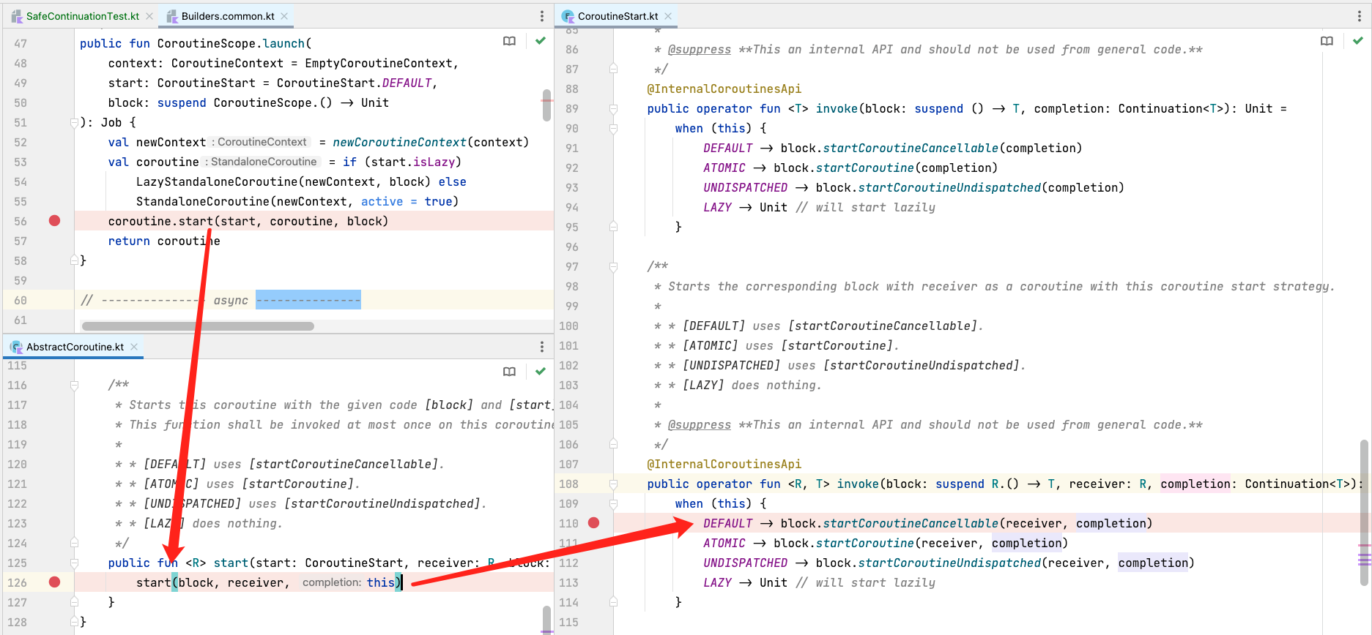Click inspection checkmark in CoroutineStart.kt editor

tap(1358, 41)
